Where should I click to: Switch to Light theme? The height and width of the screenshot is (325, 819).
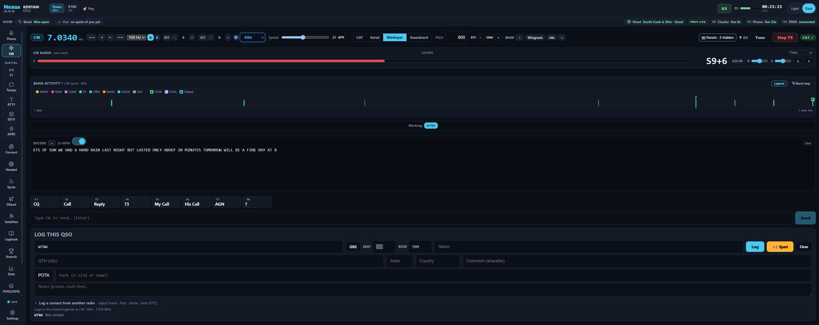[x=795, y=9]
